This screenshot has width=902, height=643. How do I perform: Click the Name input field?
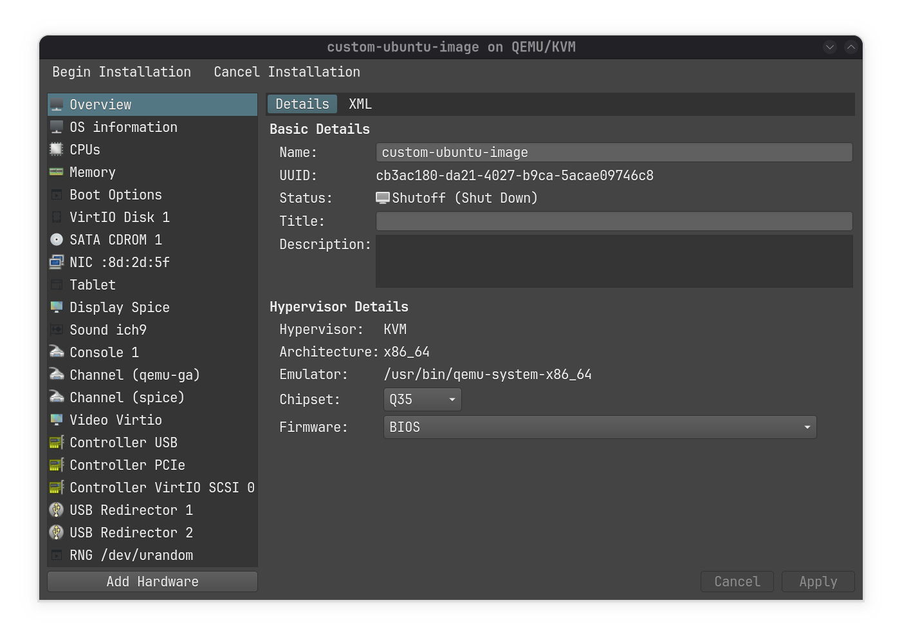click(x=614, y=153)
